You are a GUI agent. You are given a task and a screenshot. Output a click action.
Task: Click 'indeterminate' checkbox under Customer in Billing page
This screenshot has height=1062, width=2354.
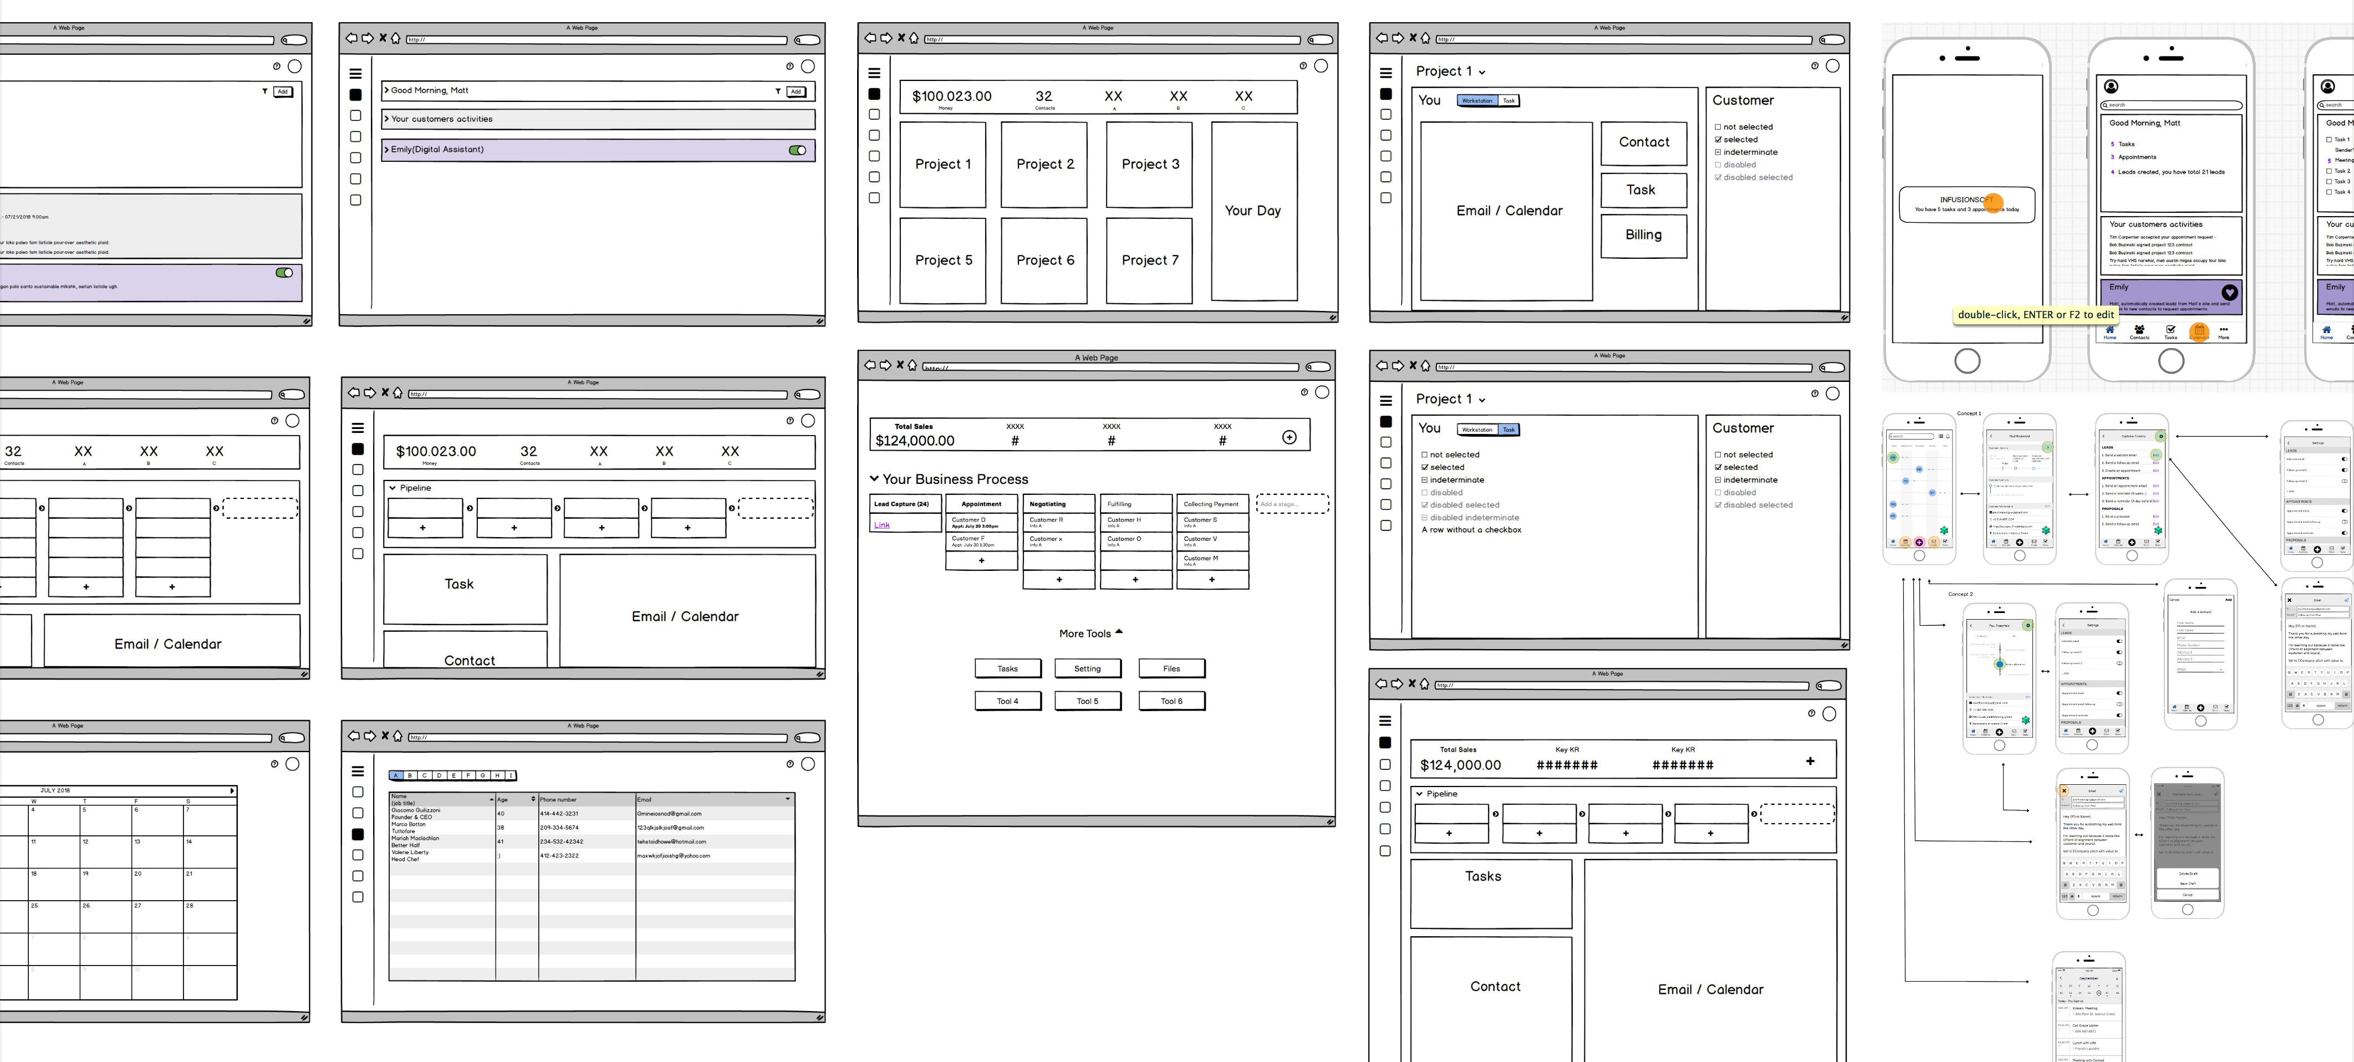coord(1718,152)
